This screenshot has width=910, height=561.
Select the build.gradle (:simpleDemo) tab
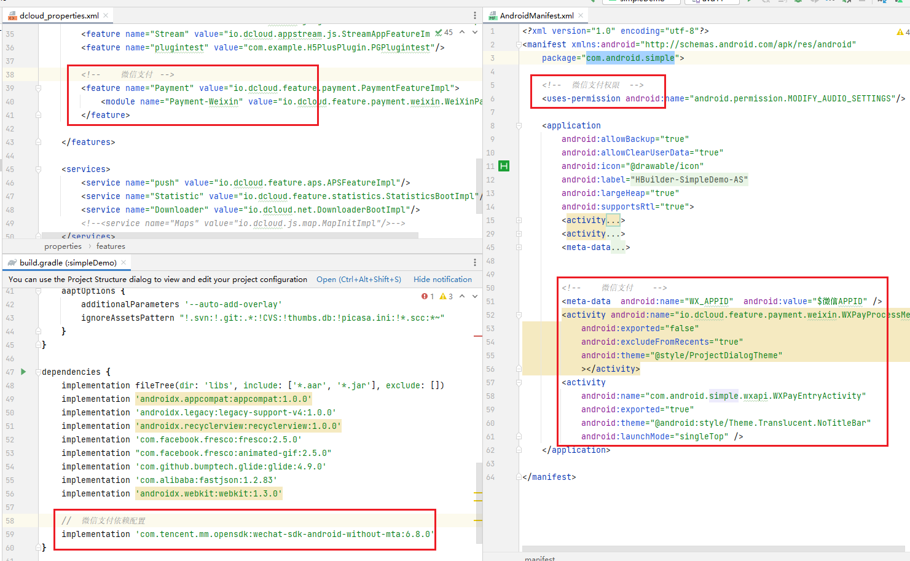click(68, 262)
